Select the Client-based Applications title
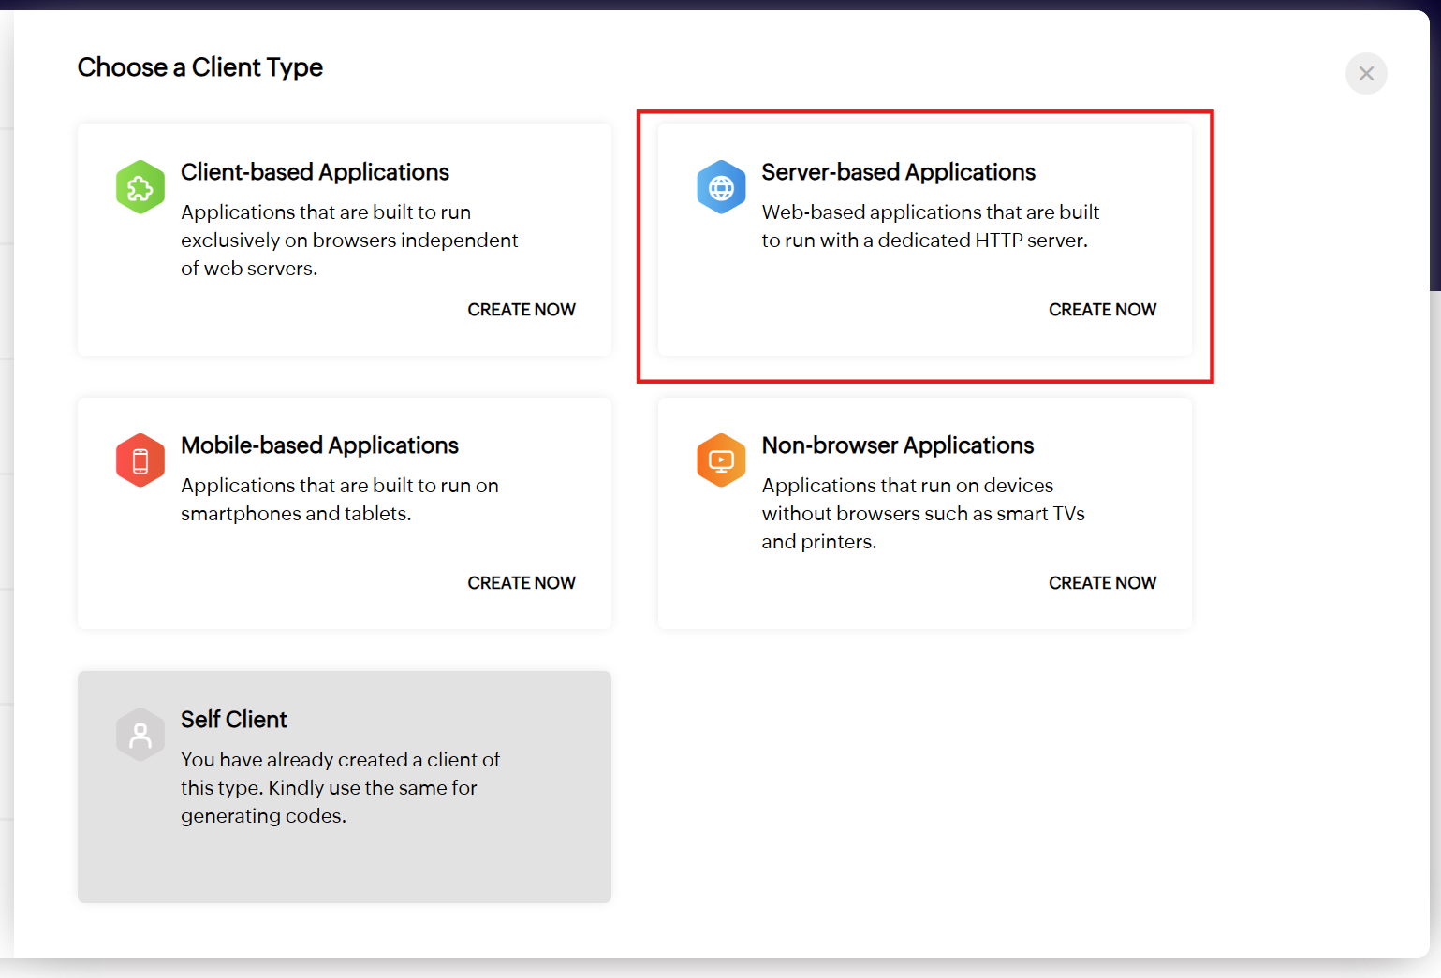1441x978 pixels. (x=315, y=172)
